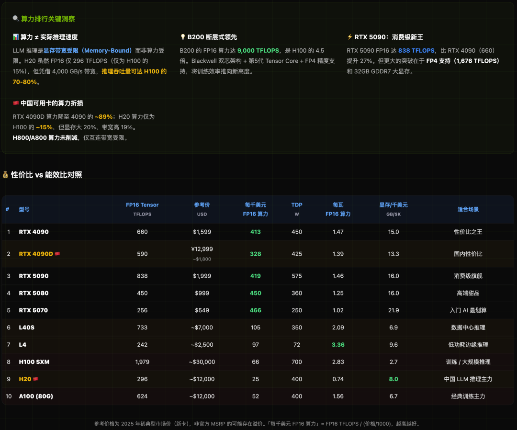Click the ~$7,000 price cell
Screen dimensions: 517x430
tap(202, 327)
